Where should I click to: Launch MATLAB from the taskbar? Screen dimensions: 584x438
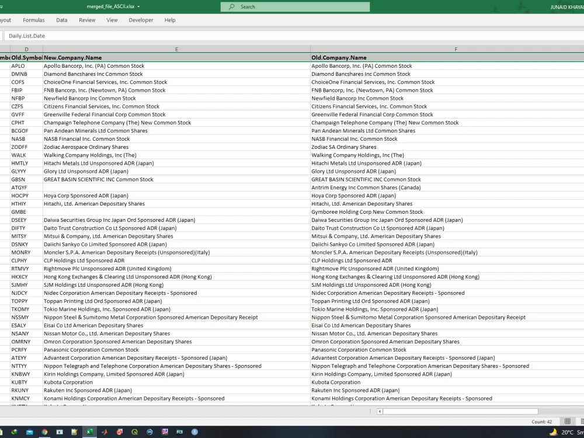click(x=105, y=432)
